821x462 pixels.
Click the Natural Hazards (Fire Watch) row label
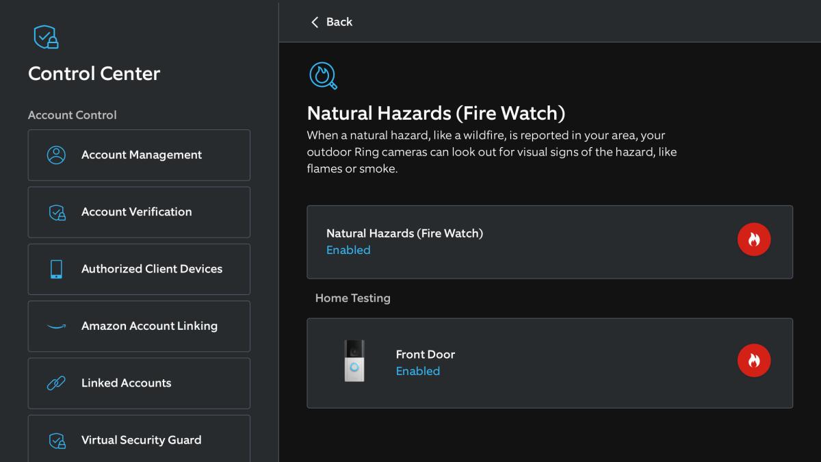click(x=404, y=233)
